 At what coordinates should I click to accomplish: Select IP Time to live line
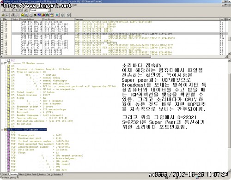pyautogui.click(x=38, y=109)
